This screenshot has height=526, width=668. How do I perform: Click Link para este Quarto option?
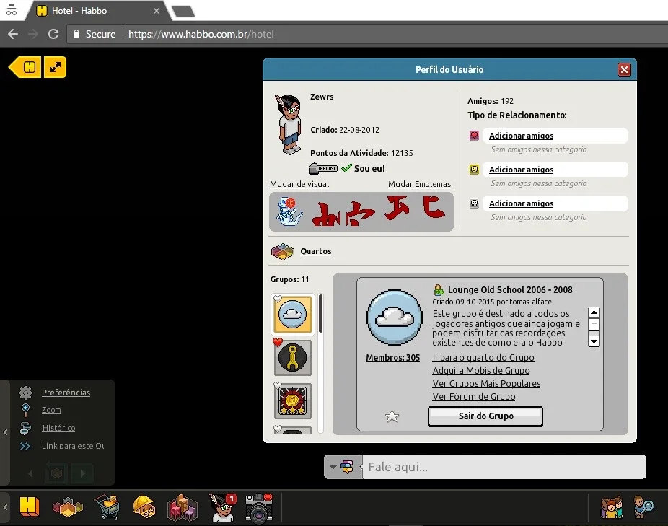click(x=73, y=446)
